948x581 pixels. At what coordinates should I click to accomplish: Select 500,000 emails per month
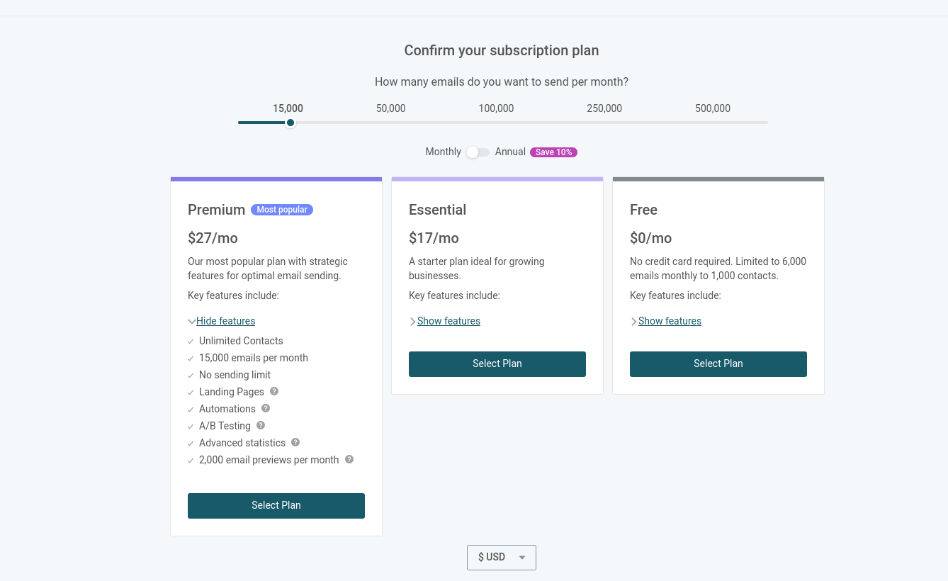pyautogui.click(x=713, y=108)
